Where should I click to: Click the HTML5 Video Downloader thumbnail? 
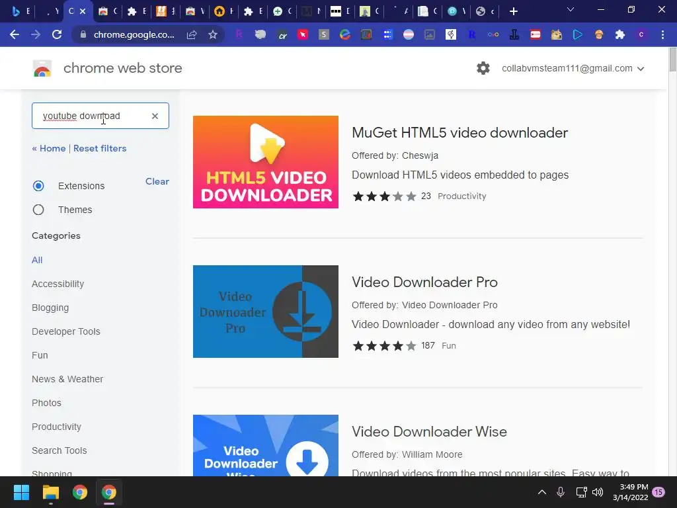click(x=266, y=162)
